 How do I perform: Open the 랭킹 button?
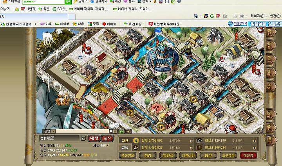click(x=148, y=155)
